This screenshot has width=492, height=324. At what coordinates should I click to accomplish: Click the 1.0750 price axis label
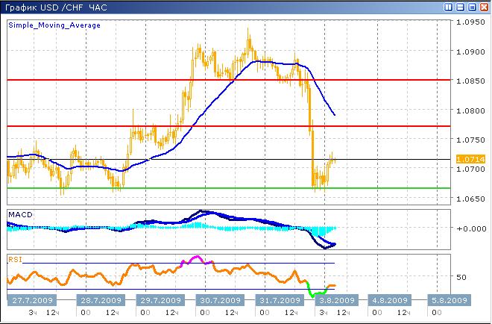click(x=470, y=140)
